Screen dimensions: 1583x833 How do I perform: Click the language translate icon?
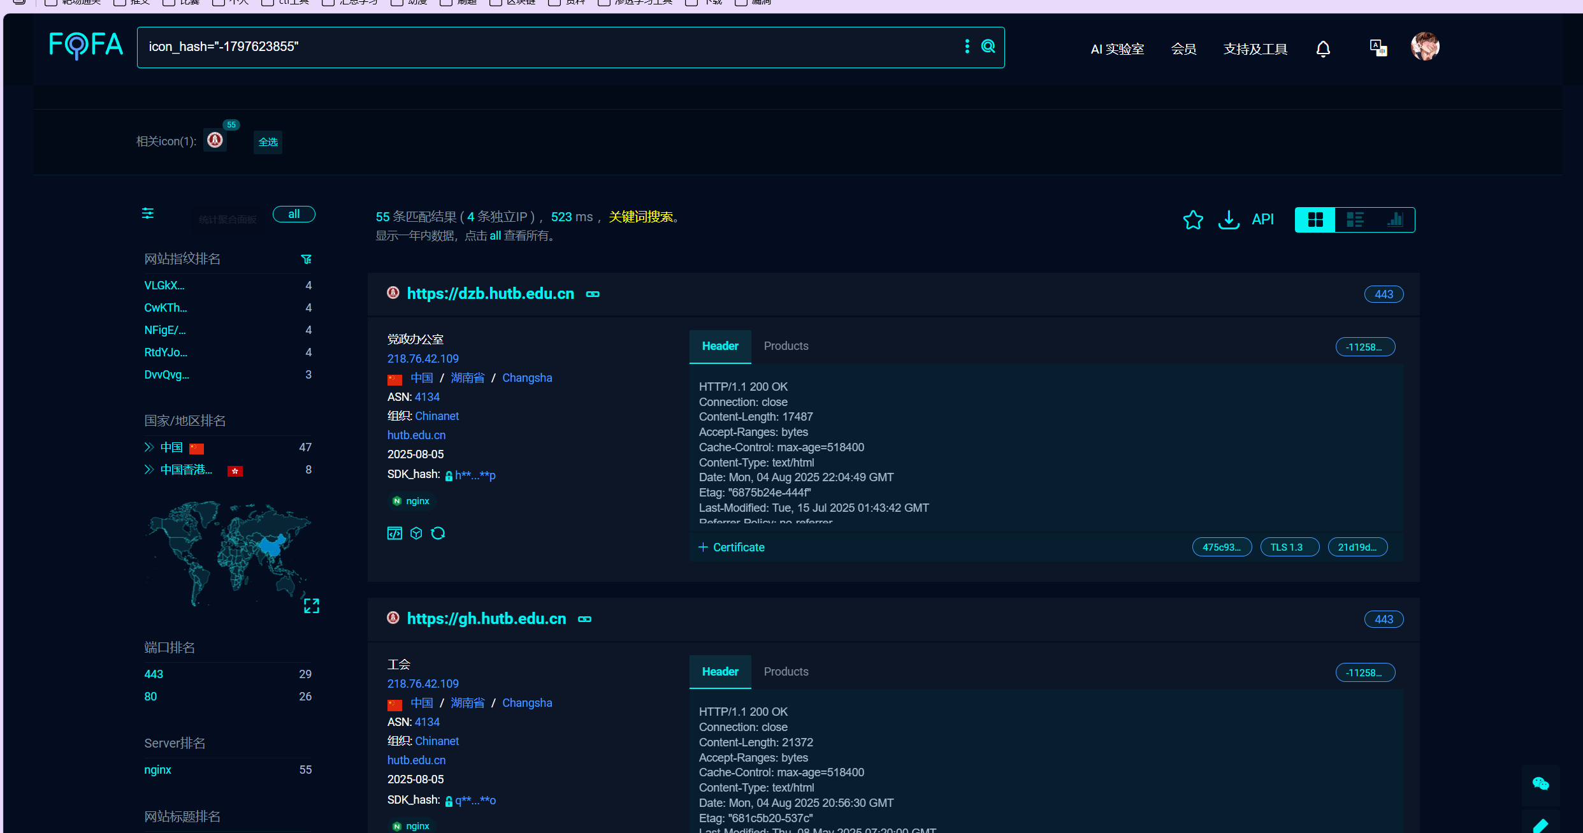click(x=1378, y=48)
